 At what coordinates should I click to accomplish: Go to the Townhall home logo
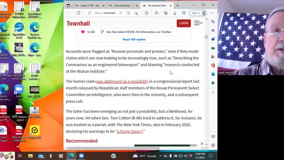[78, 24]
